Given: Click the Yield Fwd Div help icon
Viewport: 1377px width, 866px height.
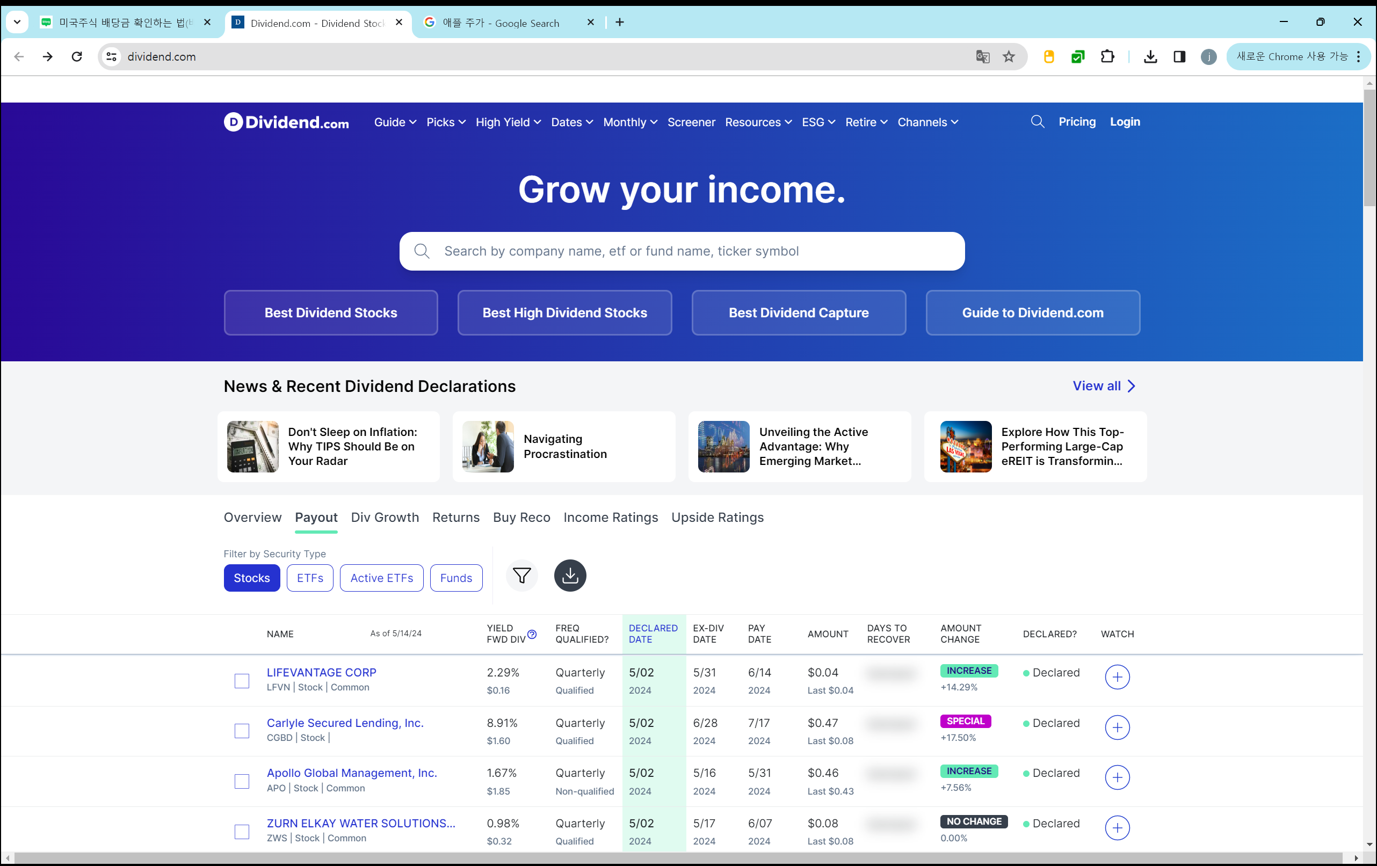Looking at the screenshot, I should tap(532, 634).
